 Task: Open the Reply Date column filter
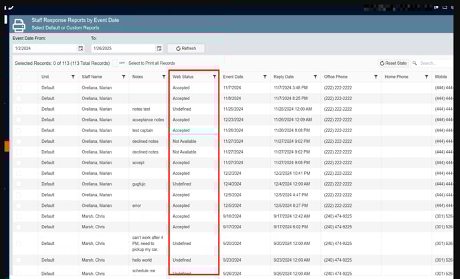(x=316, y=77)
